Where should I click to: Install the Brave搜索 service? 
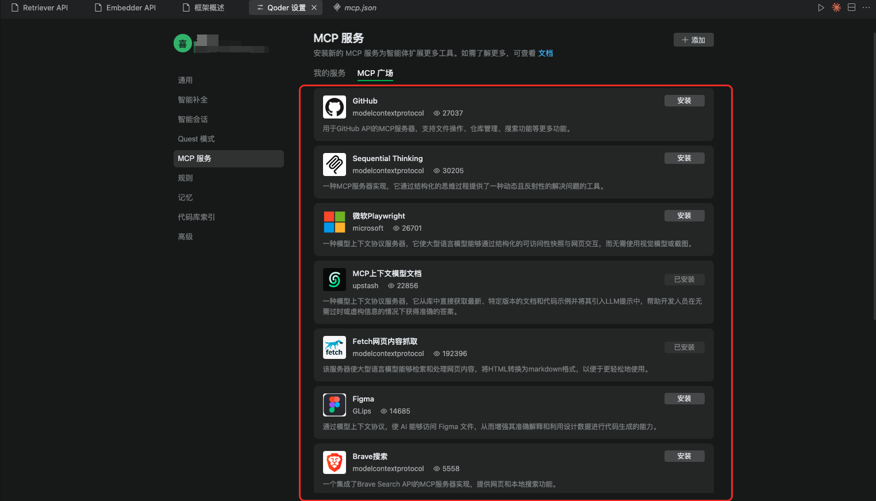coord(684,456)
